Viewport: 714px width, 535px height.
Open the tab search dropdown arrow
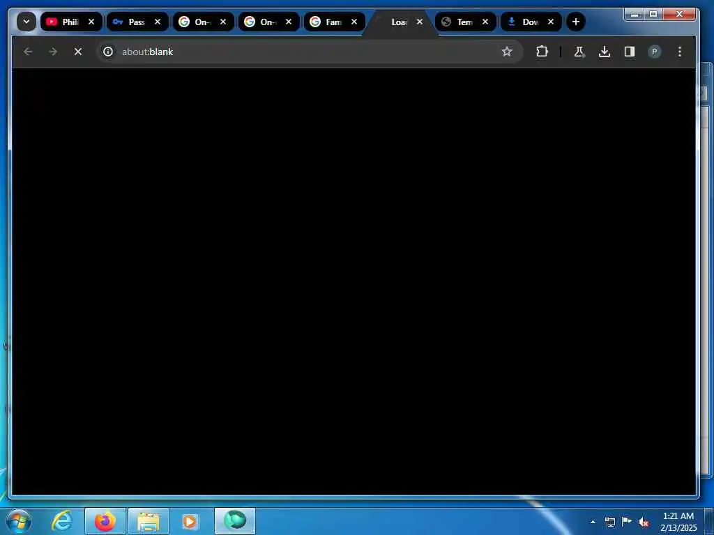(26, 22)
